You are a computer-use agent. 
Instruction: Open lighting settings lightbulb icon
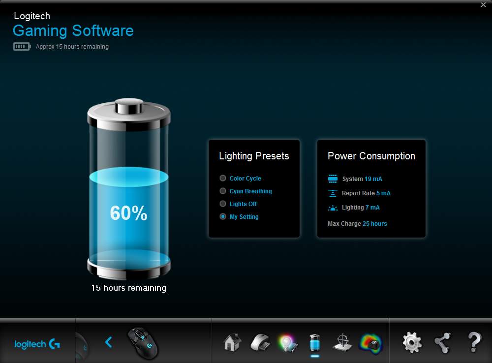[x=287, y=341]
